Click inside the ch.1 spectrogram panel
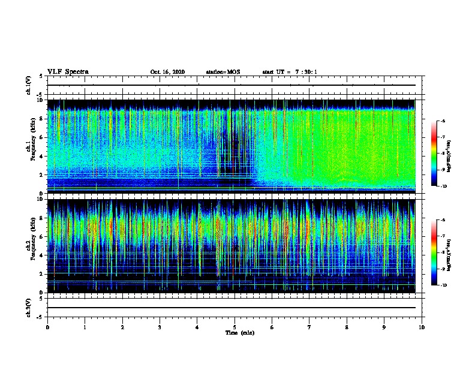The image size is (475, 367). (x=231, y=146)
